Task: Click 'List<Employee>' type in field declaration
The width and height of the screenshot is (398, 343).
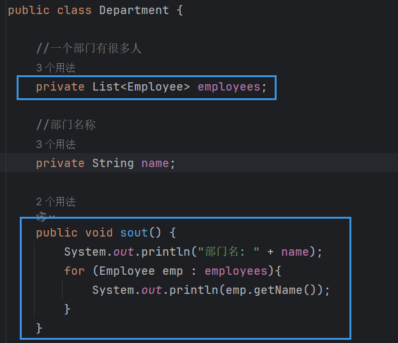Action: [x=141, y=87]
